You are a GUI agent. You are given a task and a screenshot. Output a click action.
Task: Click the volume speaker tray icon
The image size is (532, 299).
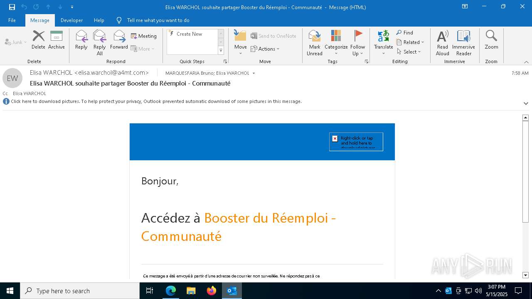(478, 291)
